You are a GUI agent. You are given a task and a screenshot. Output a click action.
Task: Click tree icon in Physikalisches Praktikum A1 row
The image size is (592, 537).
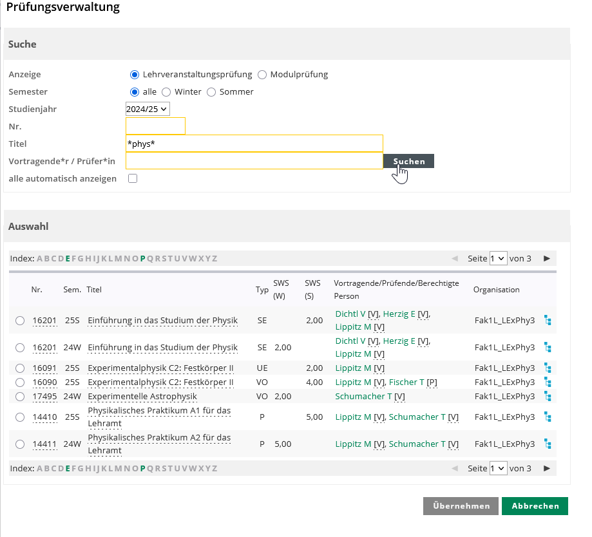pyautogui.click(x=548, y=417)
